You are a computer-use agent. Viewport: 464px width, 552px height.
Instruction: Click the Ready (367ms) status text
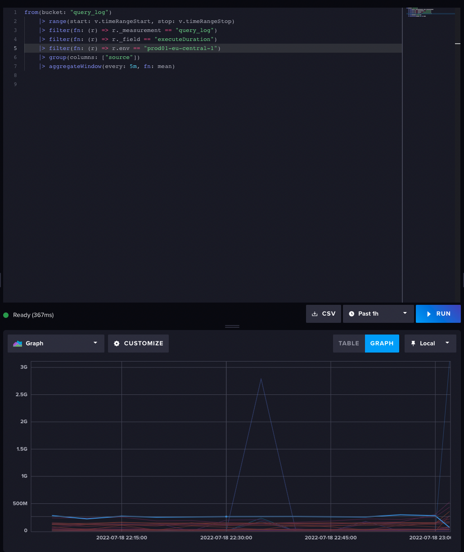[x=33, y=315]
